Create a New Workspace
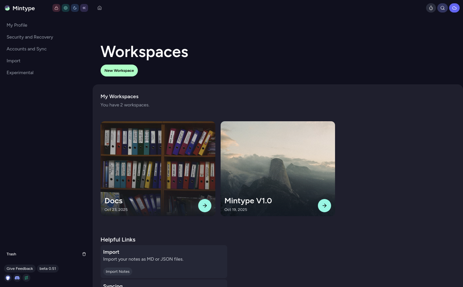Image resolution: width=463 pixels, height=287 pixels. [x=119, y=71]
